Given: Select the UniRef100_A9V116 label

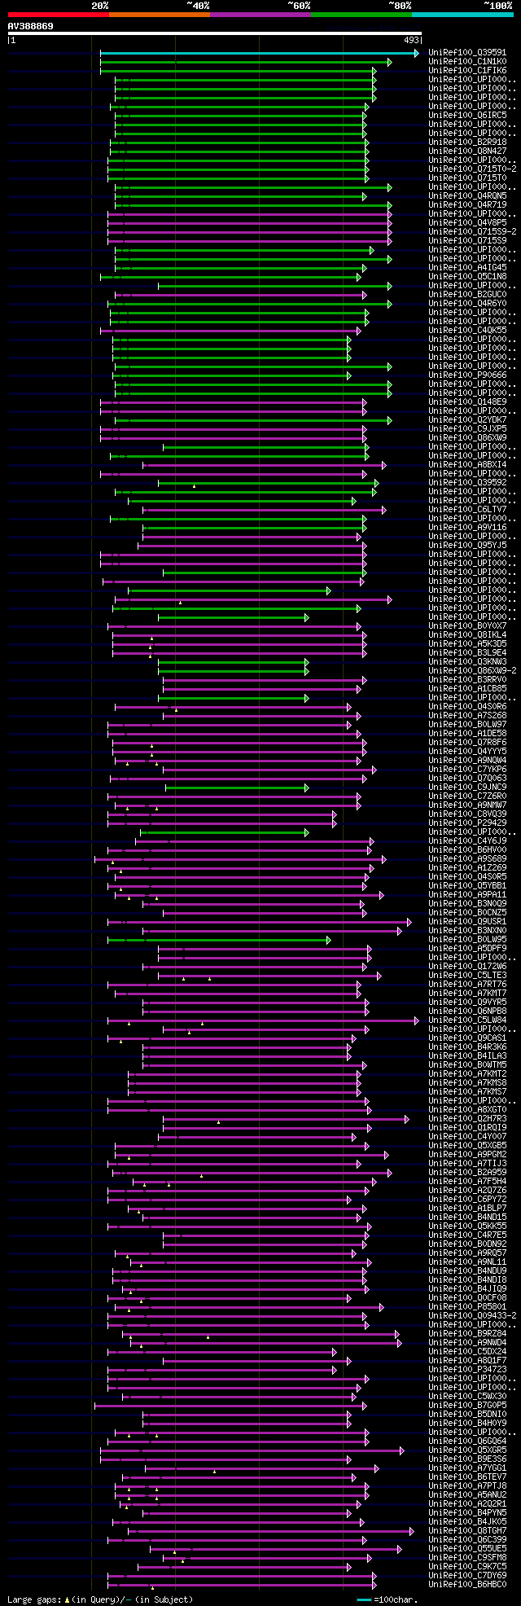Looking at the screenshot, I should [467, 528].
